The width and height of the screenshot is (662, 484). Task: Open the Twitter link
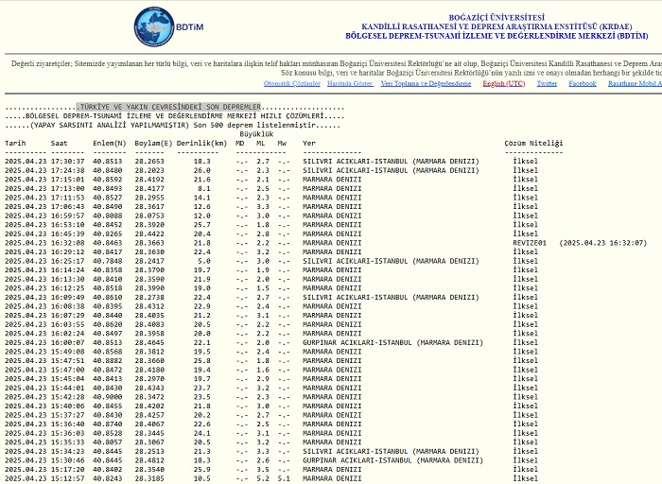click(547, 83)
